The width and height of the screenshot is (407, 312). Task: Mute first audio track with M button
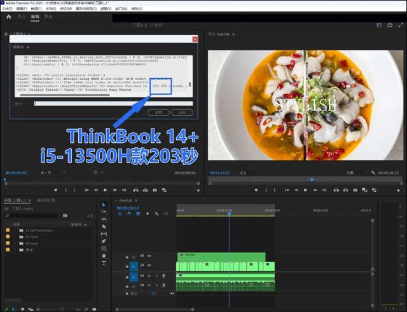149,276
